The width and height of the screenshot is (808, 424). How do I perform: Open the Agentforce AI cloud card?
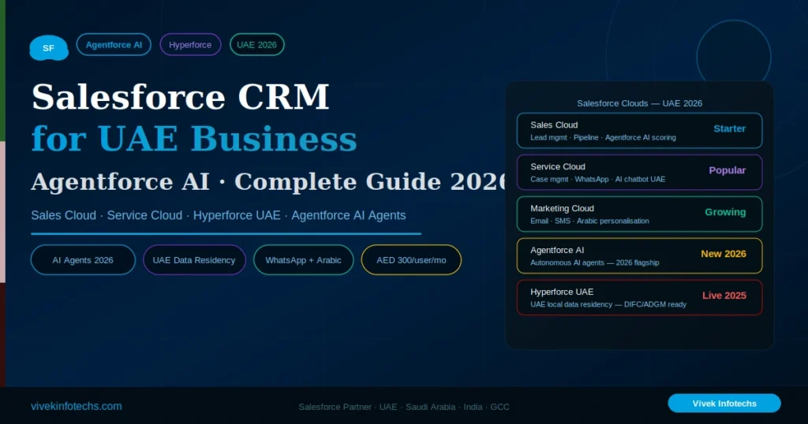pyautogui.click(x=639, y=255)
